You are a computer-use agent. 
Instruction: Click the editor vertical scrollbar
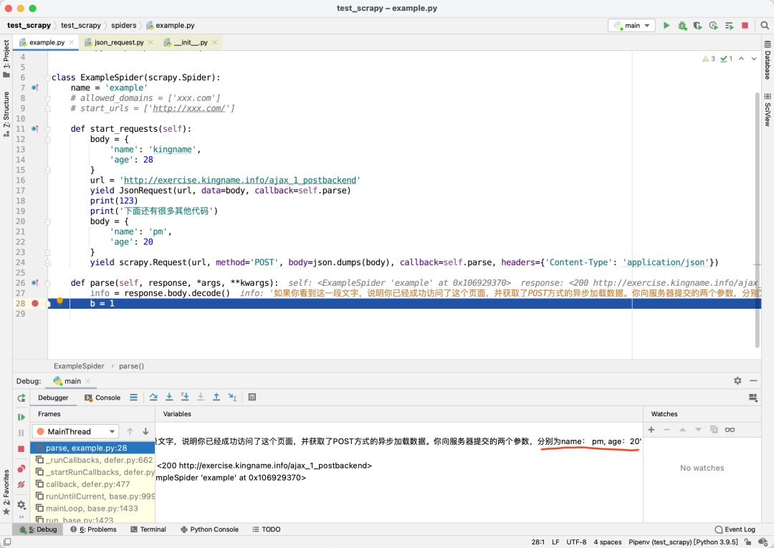coord(758,220)
